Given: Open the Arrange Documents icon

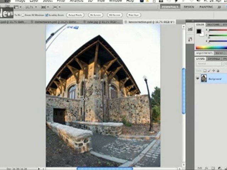Looking at the screenshot, I should [45, 7].
